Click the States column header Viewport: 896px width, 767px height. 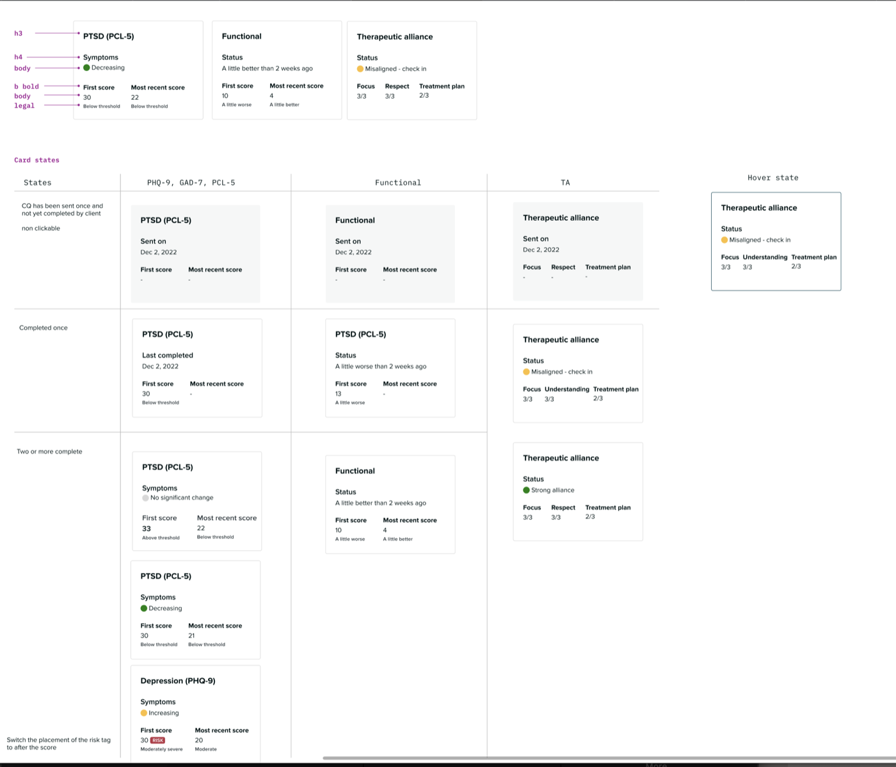tap(38, 182)
